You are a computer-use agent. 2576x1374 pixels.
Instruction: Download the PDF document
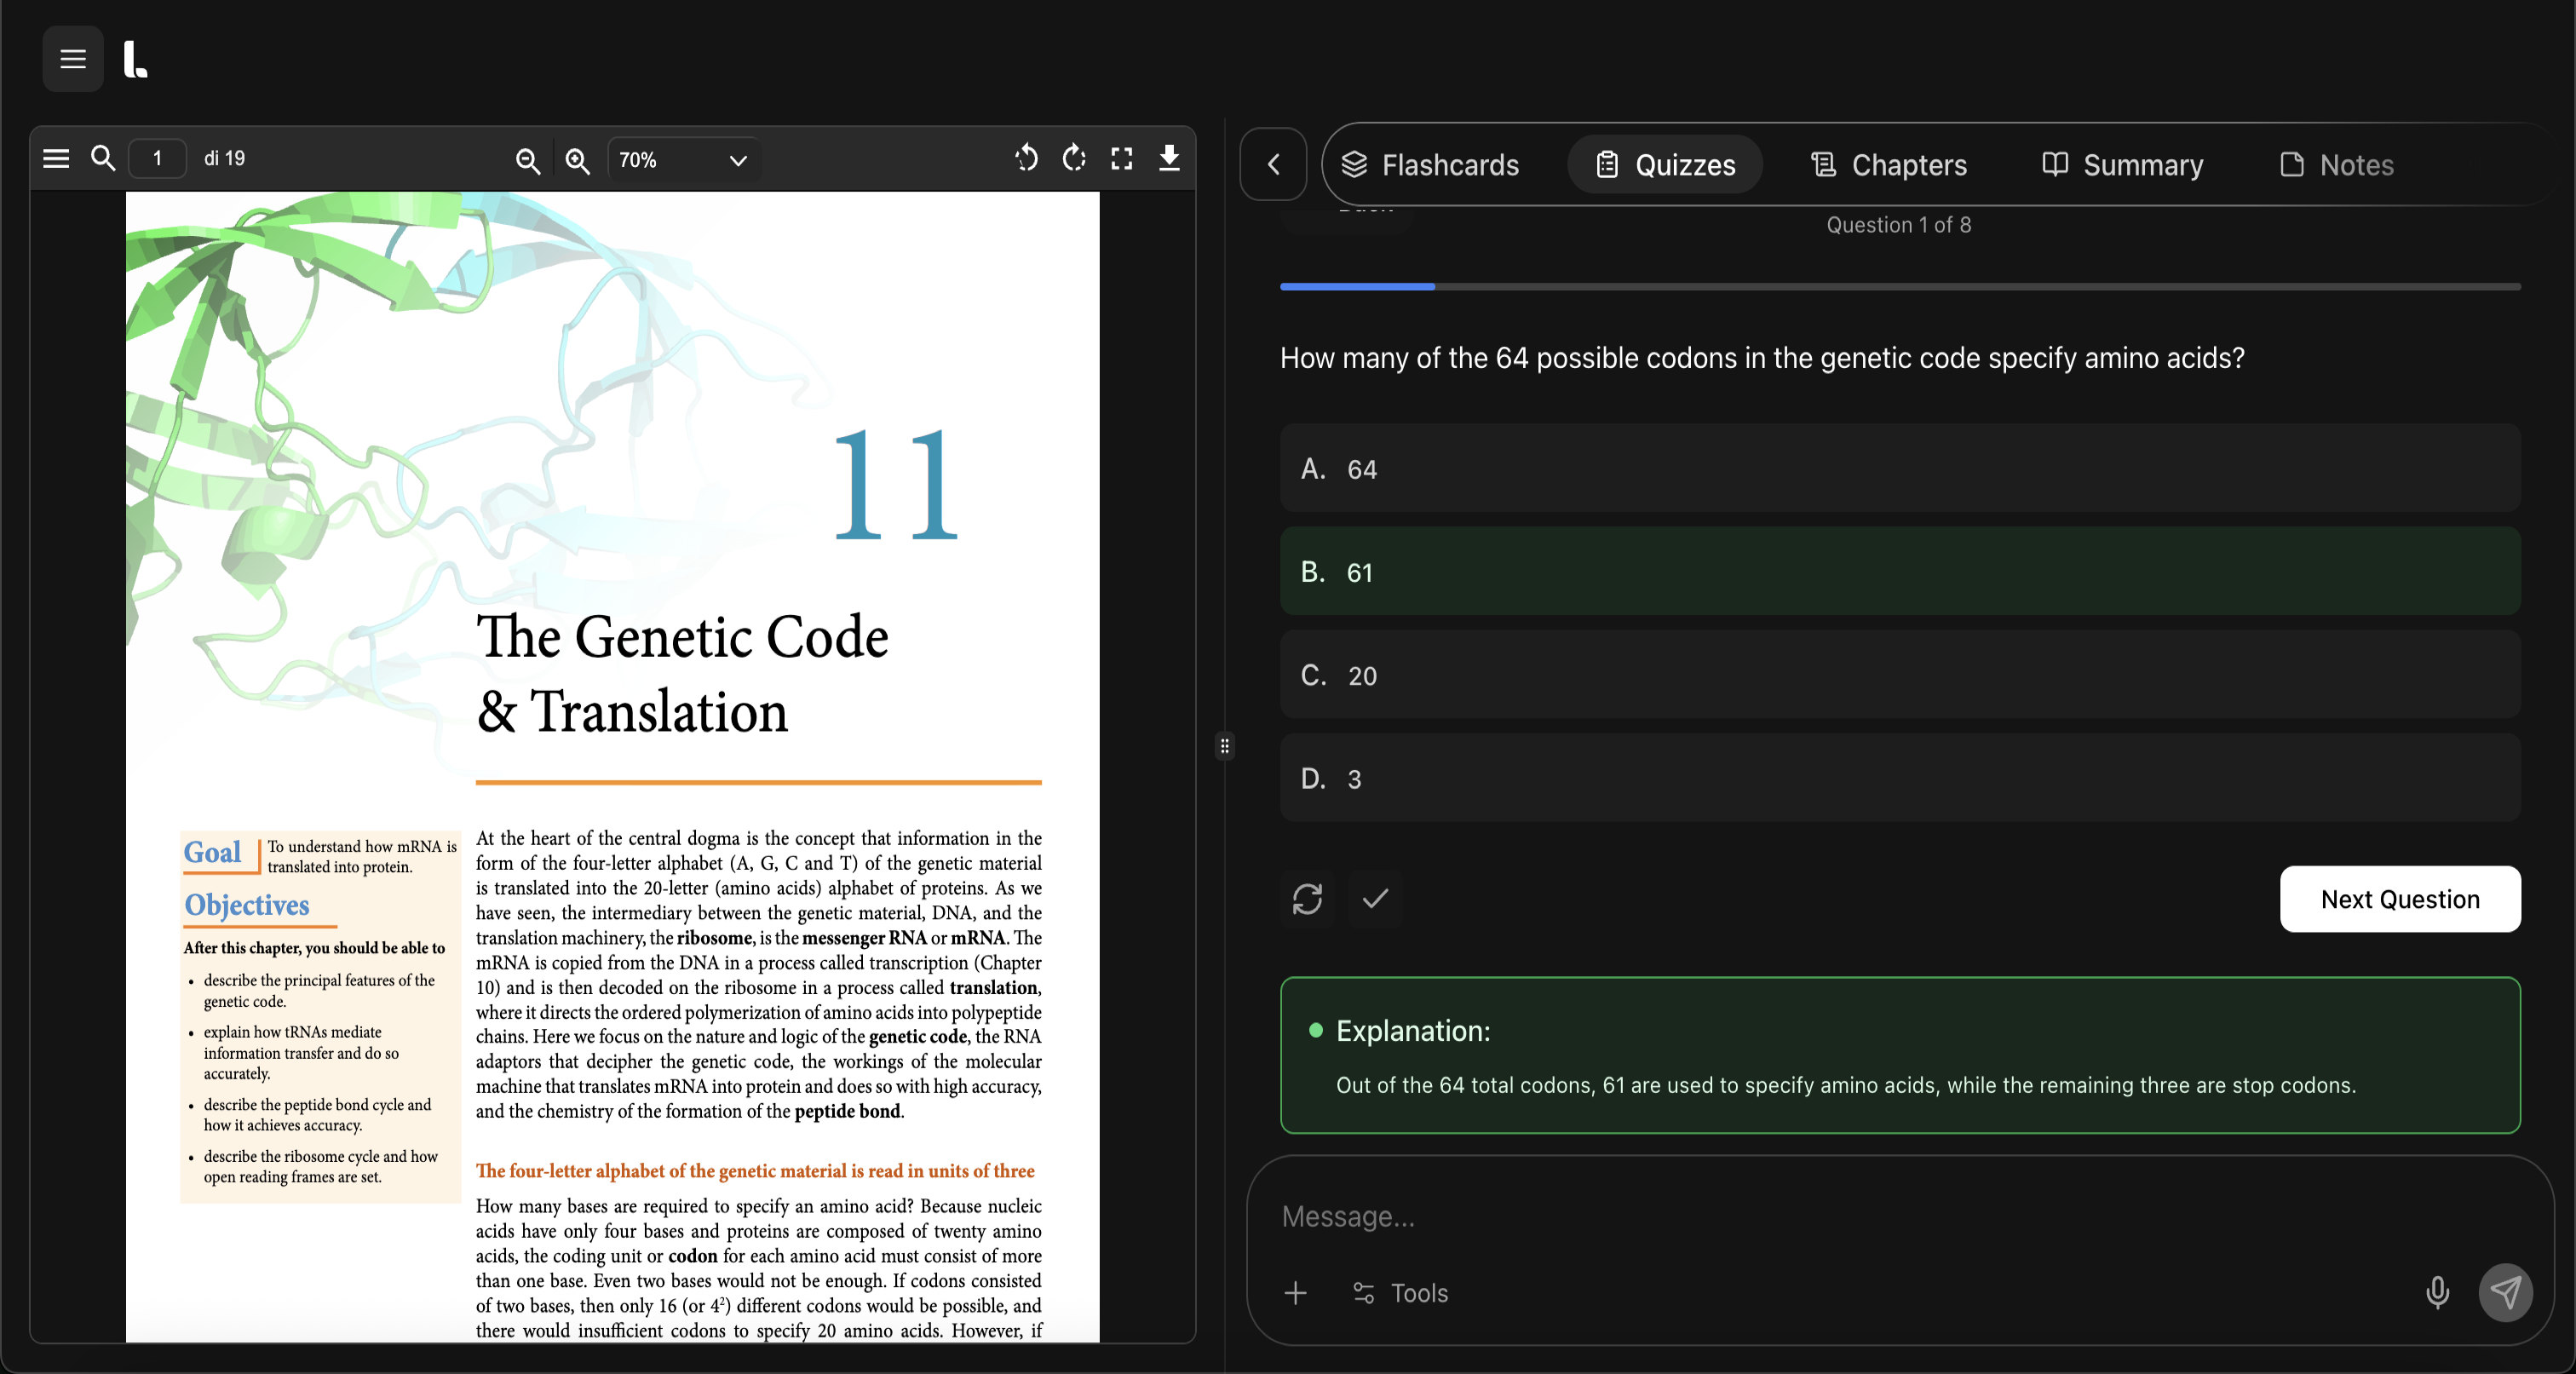point(1169,159)
